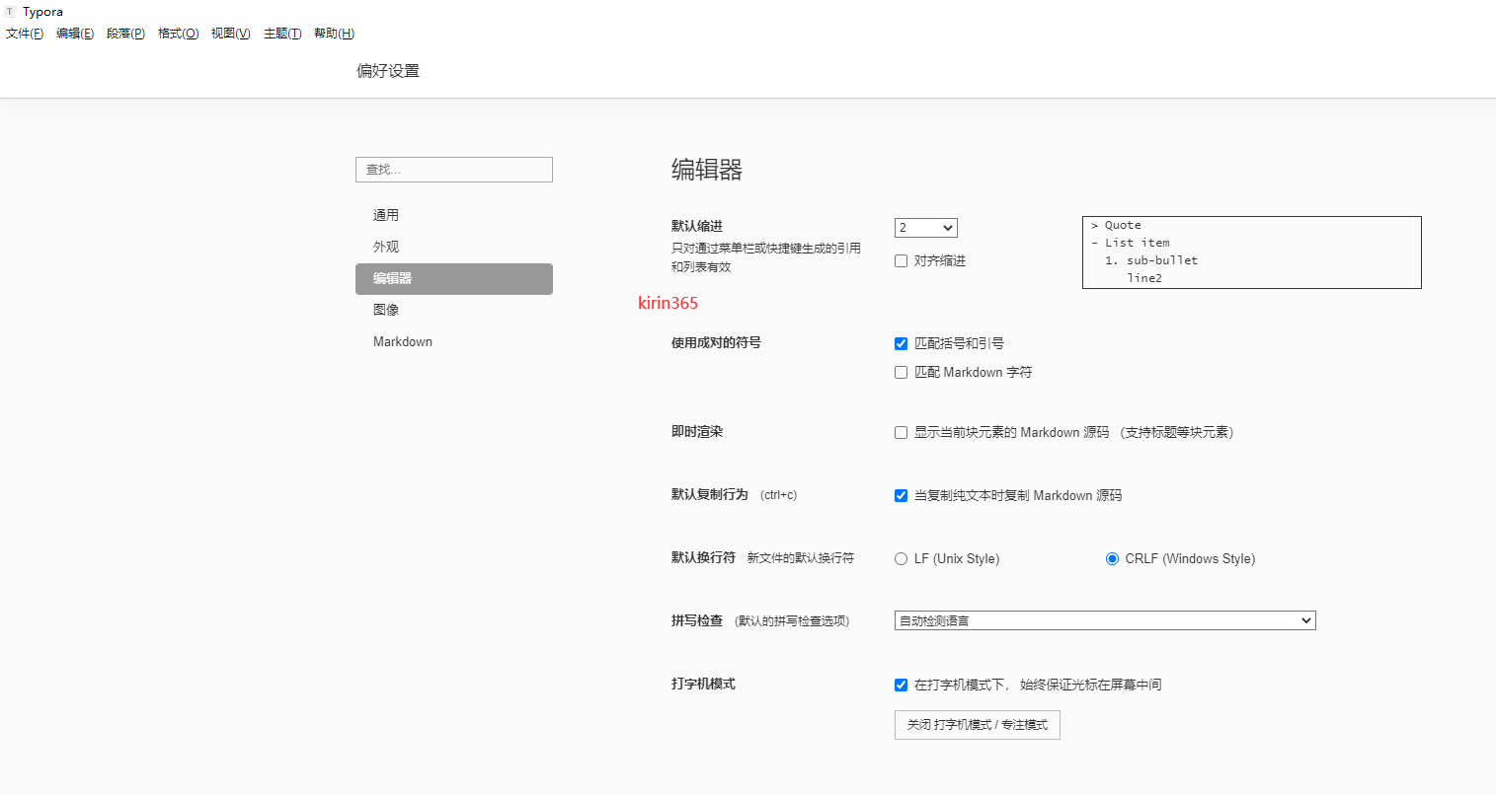Select the 编辑器 section in sidebar
This screenshot has width=1496, height=795.
pos(454,279)
